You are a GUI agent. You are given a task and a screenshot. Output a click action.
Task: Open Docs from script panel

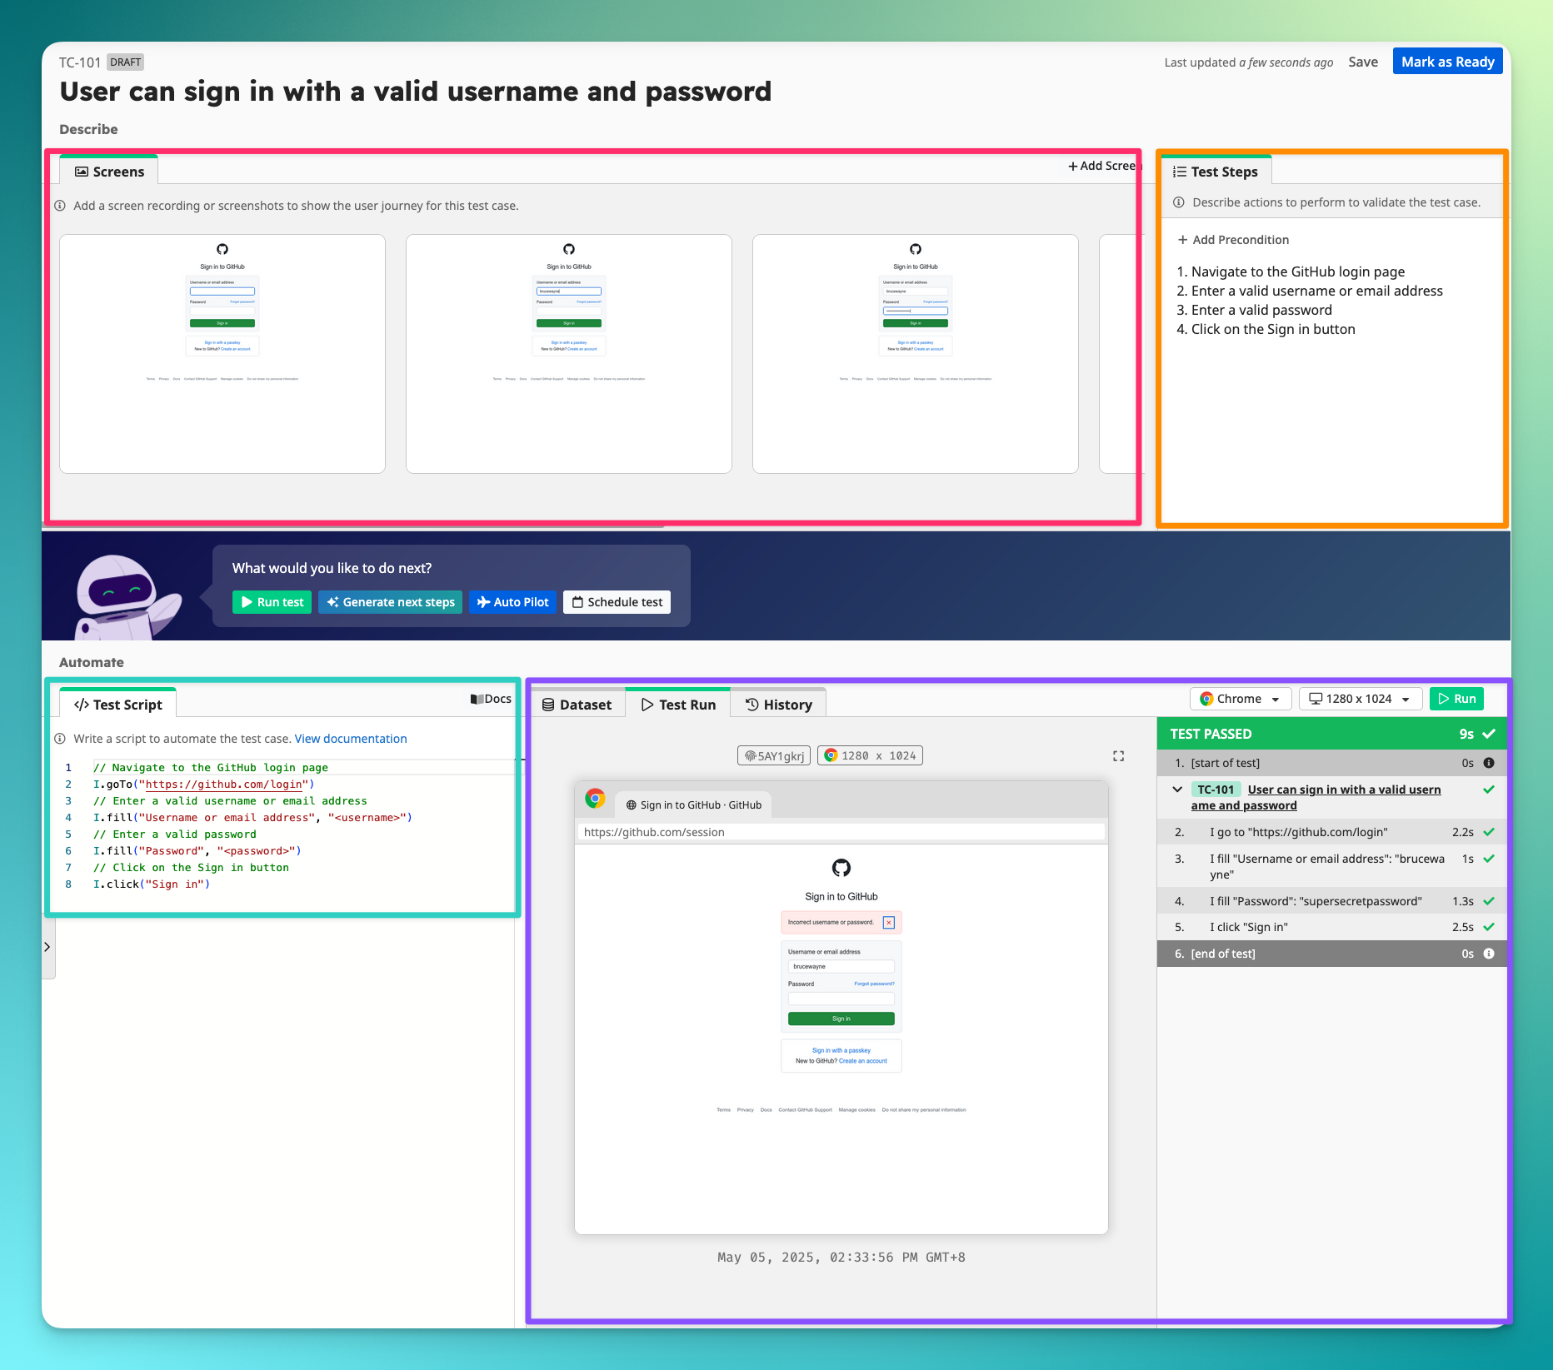pos(491,699)
